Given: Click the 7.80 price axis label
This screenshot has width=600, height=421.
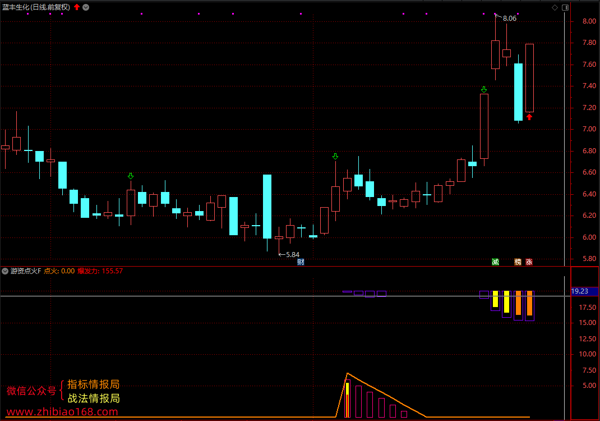Looking at the screenshot, I should coord(589,43).
